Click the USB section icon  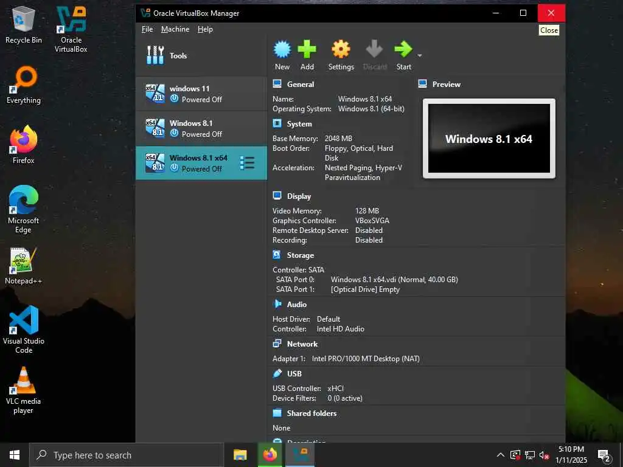click(x=277, y=374)
